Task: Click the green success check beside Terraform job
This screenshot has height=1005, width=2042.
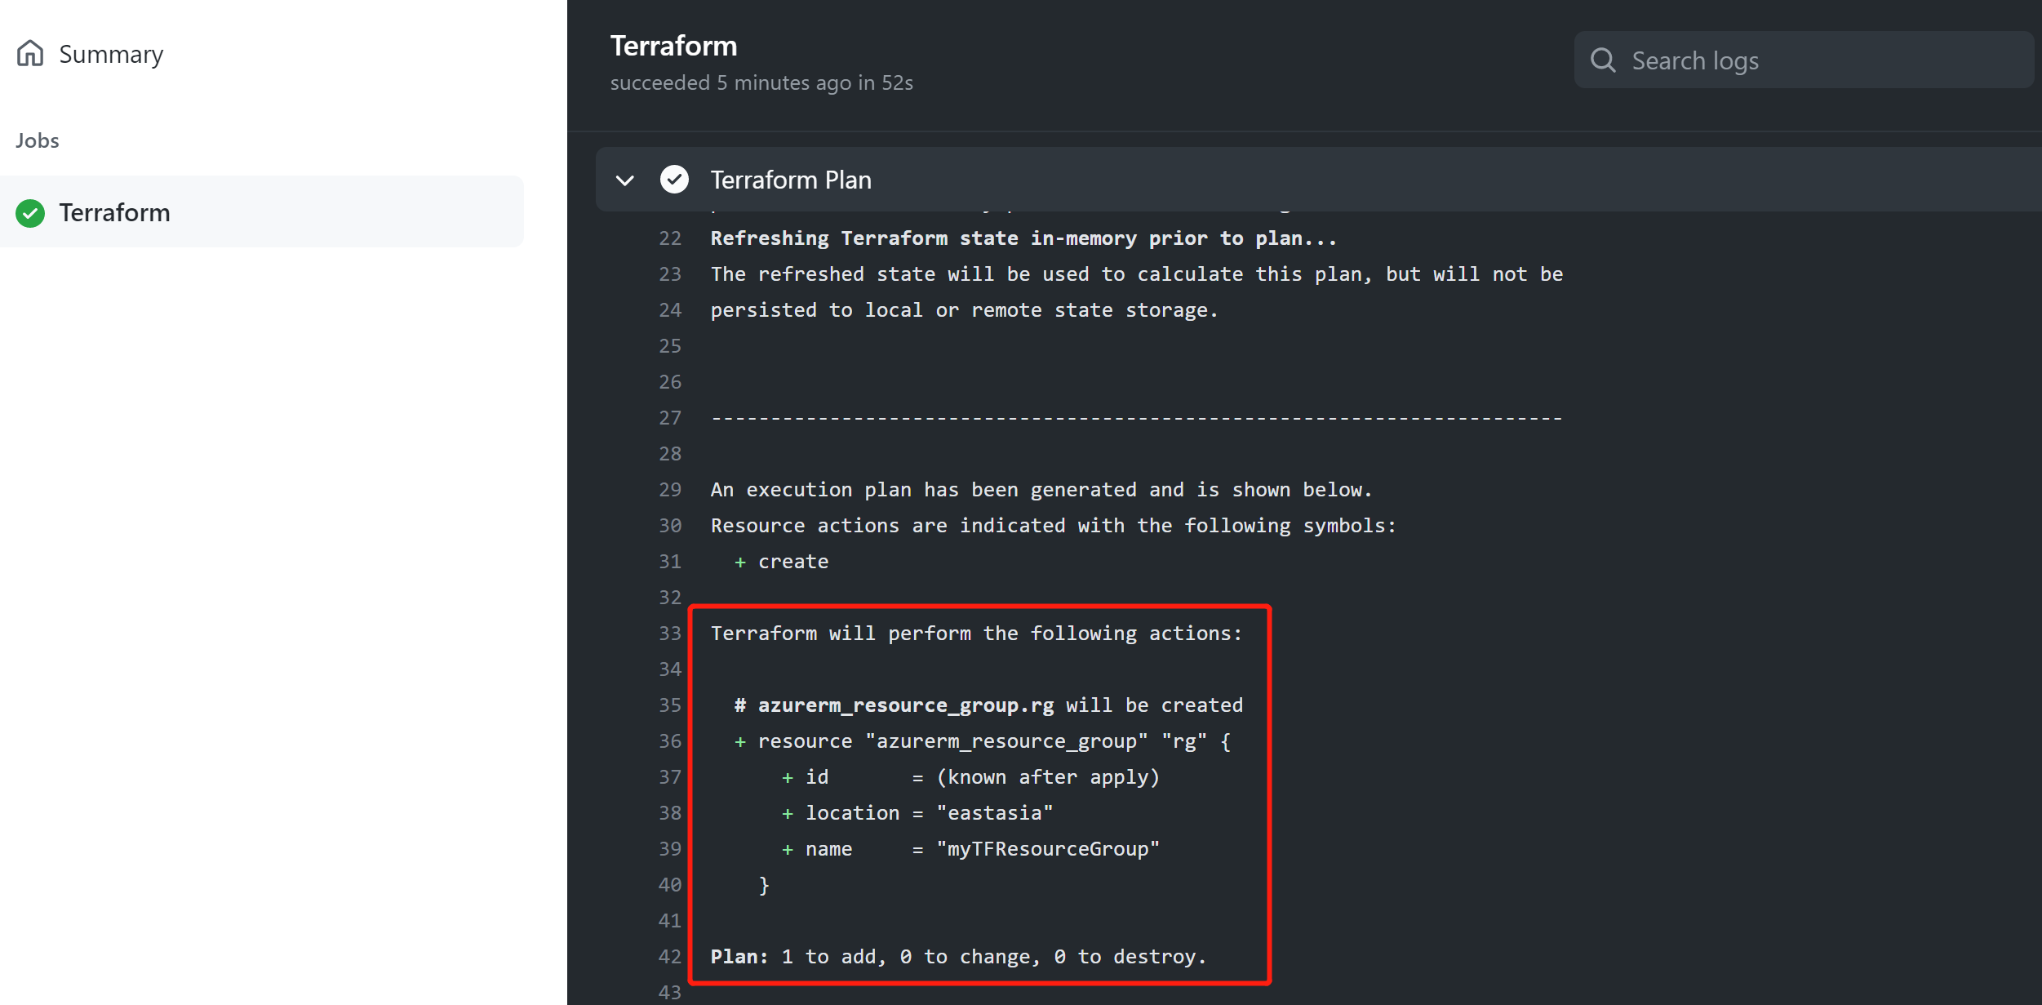Action: (30, 213)
